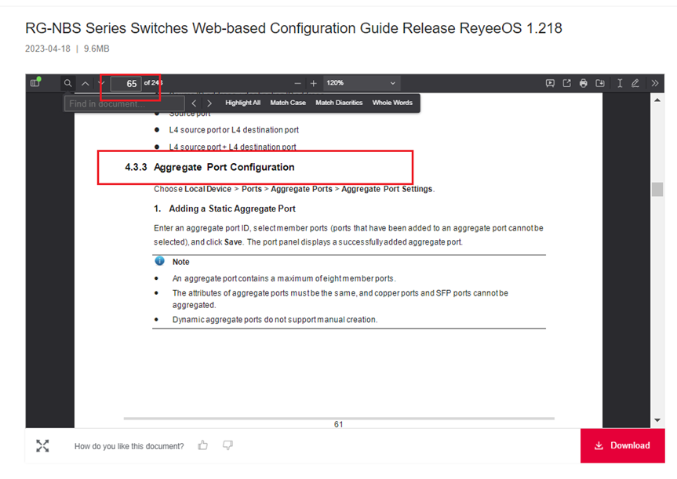Click the scrollbar down arrow

point(657,420)
